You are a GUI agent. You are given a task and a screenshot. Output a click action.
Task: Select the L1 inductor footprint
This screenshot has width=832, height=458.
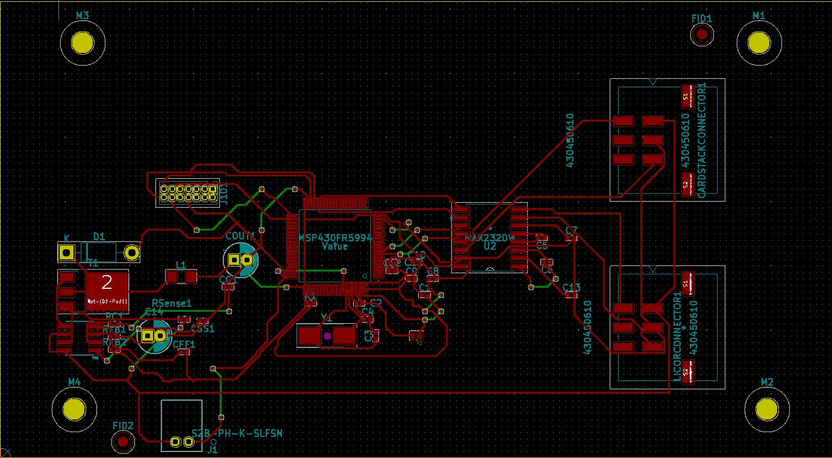pos(181,277)
